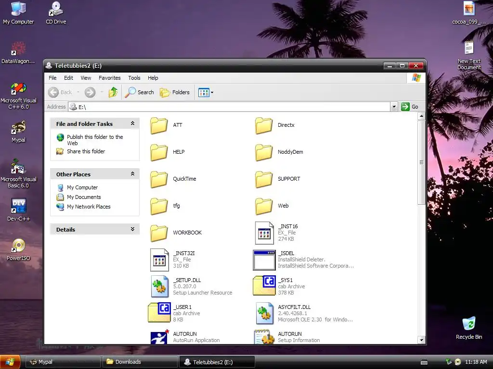Open the Forward history dropdown arrow
Screen dimensions: 493x369
pyautogui.click(x=102, y=92)
